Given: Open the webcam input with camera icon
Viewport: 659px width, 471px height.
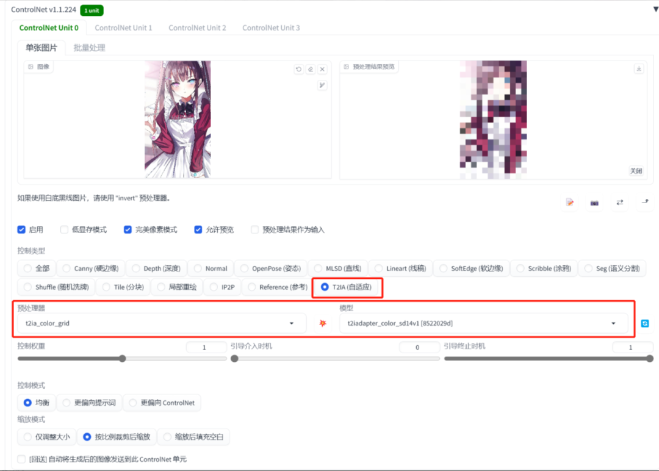Looking at the screenshot, I should point(594,203).
